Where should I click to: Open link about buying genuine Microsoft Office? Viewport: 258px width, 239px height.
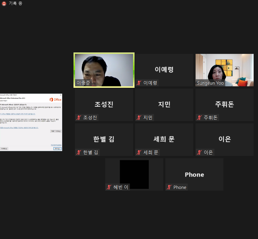point(19,127)
